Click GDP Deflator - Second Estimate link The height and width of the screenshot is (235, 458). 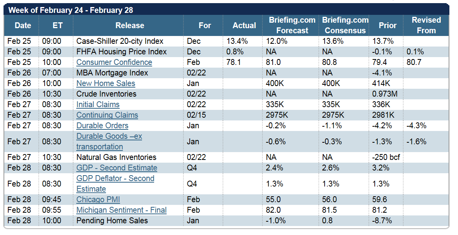pos(115,179)
